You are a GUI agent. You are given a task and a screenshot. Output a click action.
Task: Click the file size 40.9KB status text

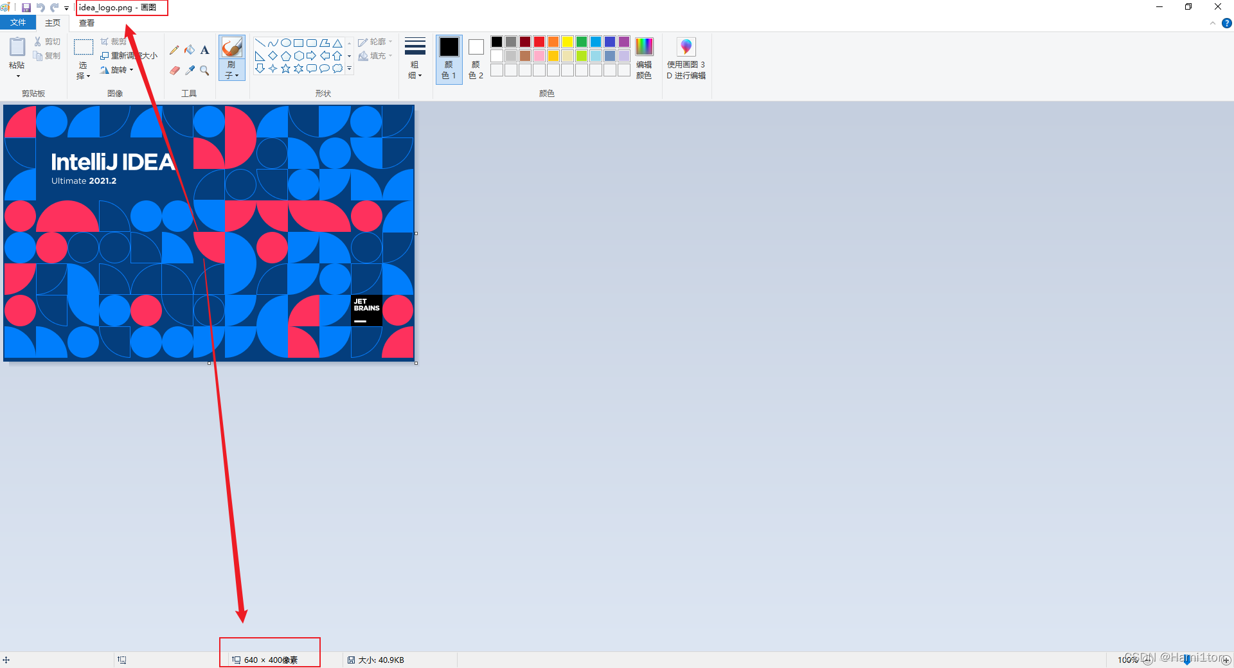click(381, 660)
